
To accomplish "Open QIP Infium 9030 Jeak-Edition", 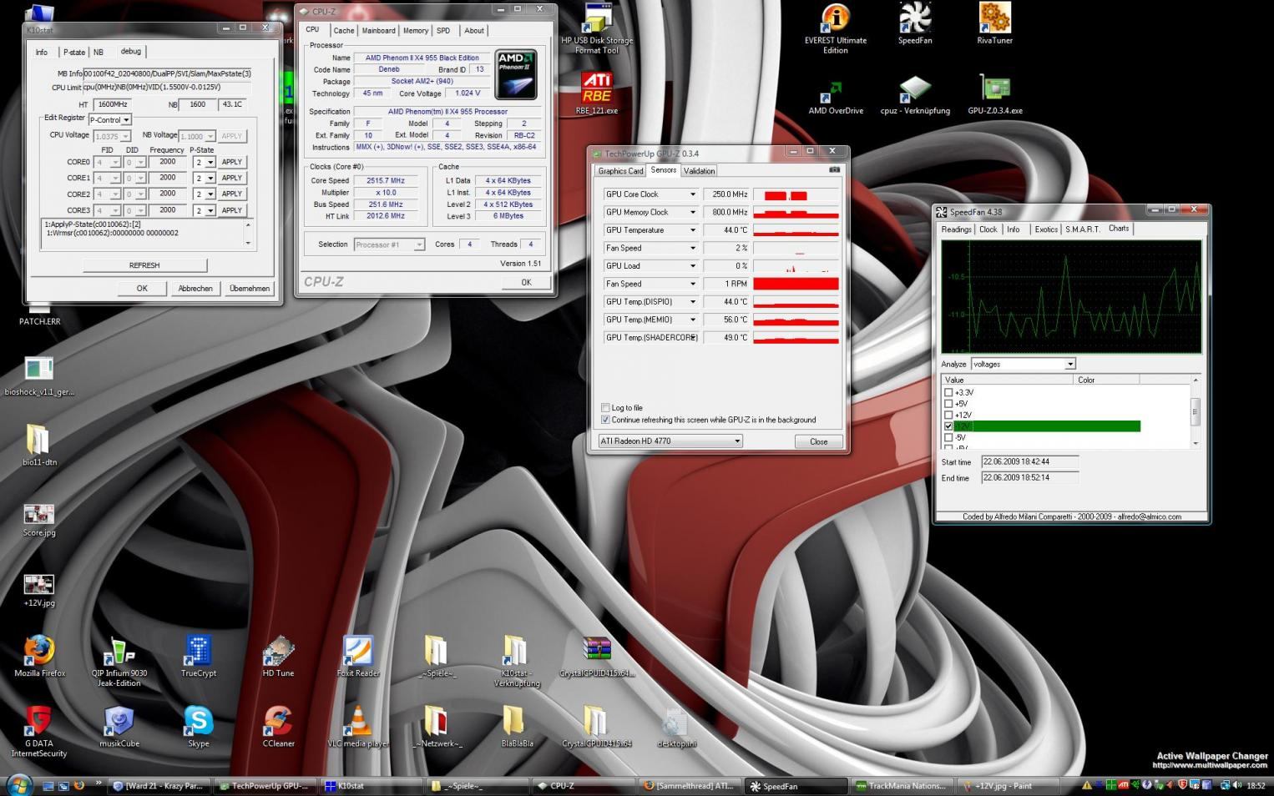I will point(119,662).
